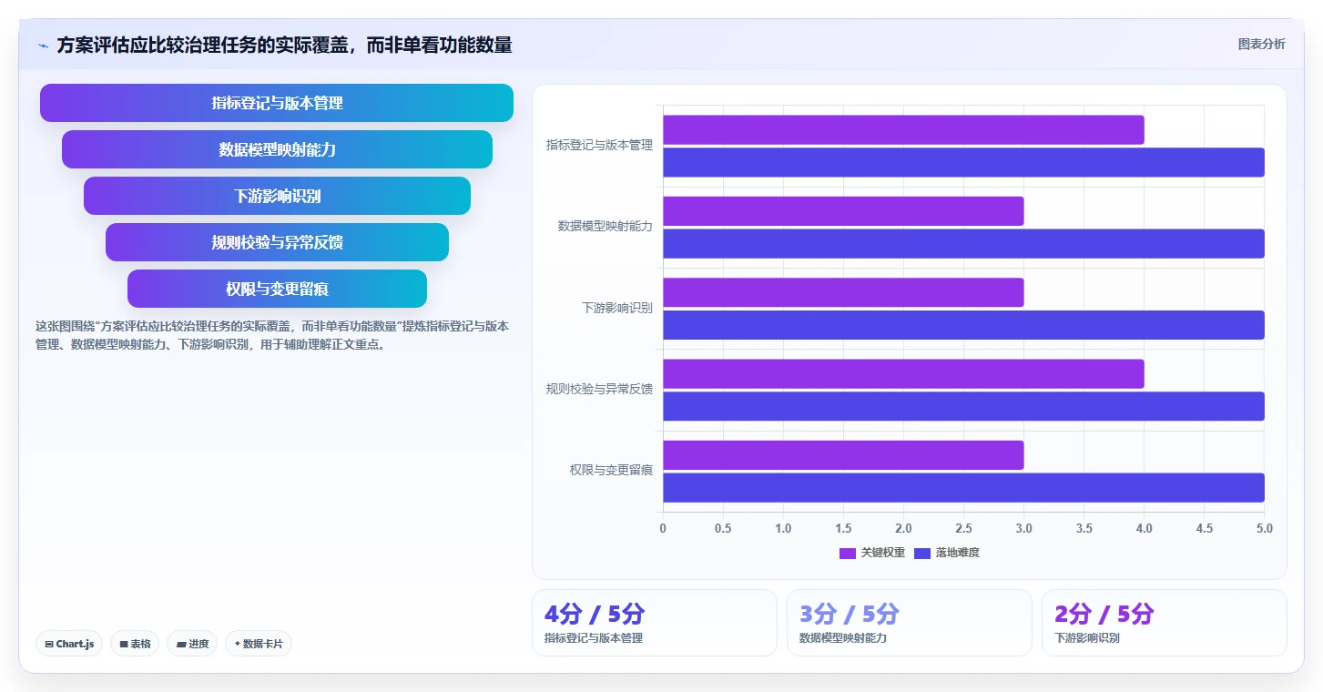Toggle the 落地难度 legend swatch
This screenshot has height=692, width=1323.
[922, 553]
